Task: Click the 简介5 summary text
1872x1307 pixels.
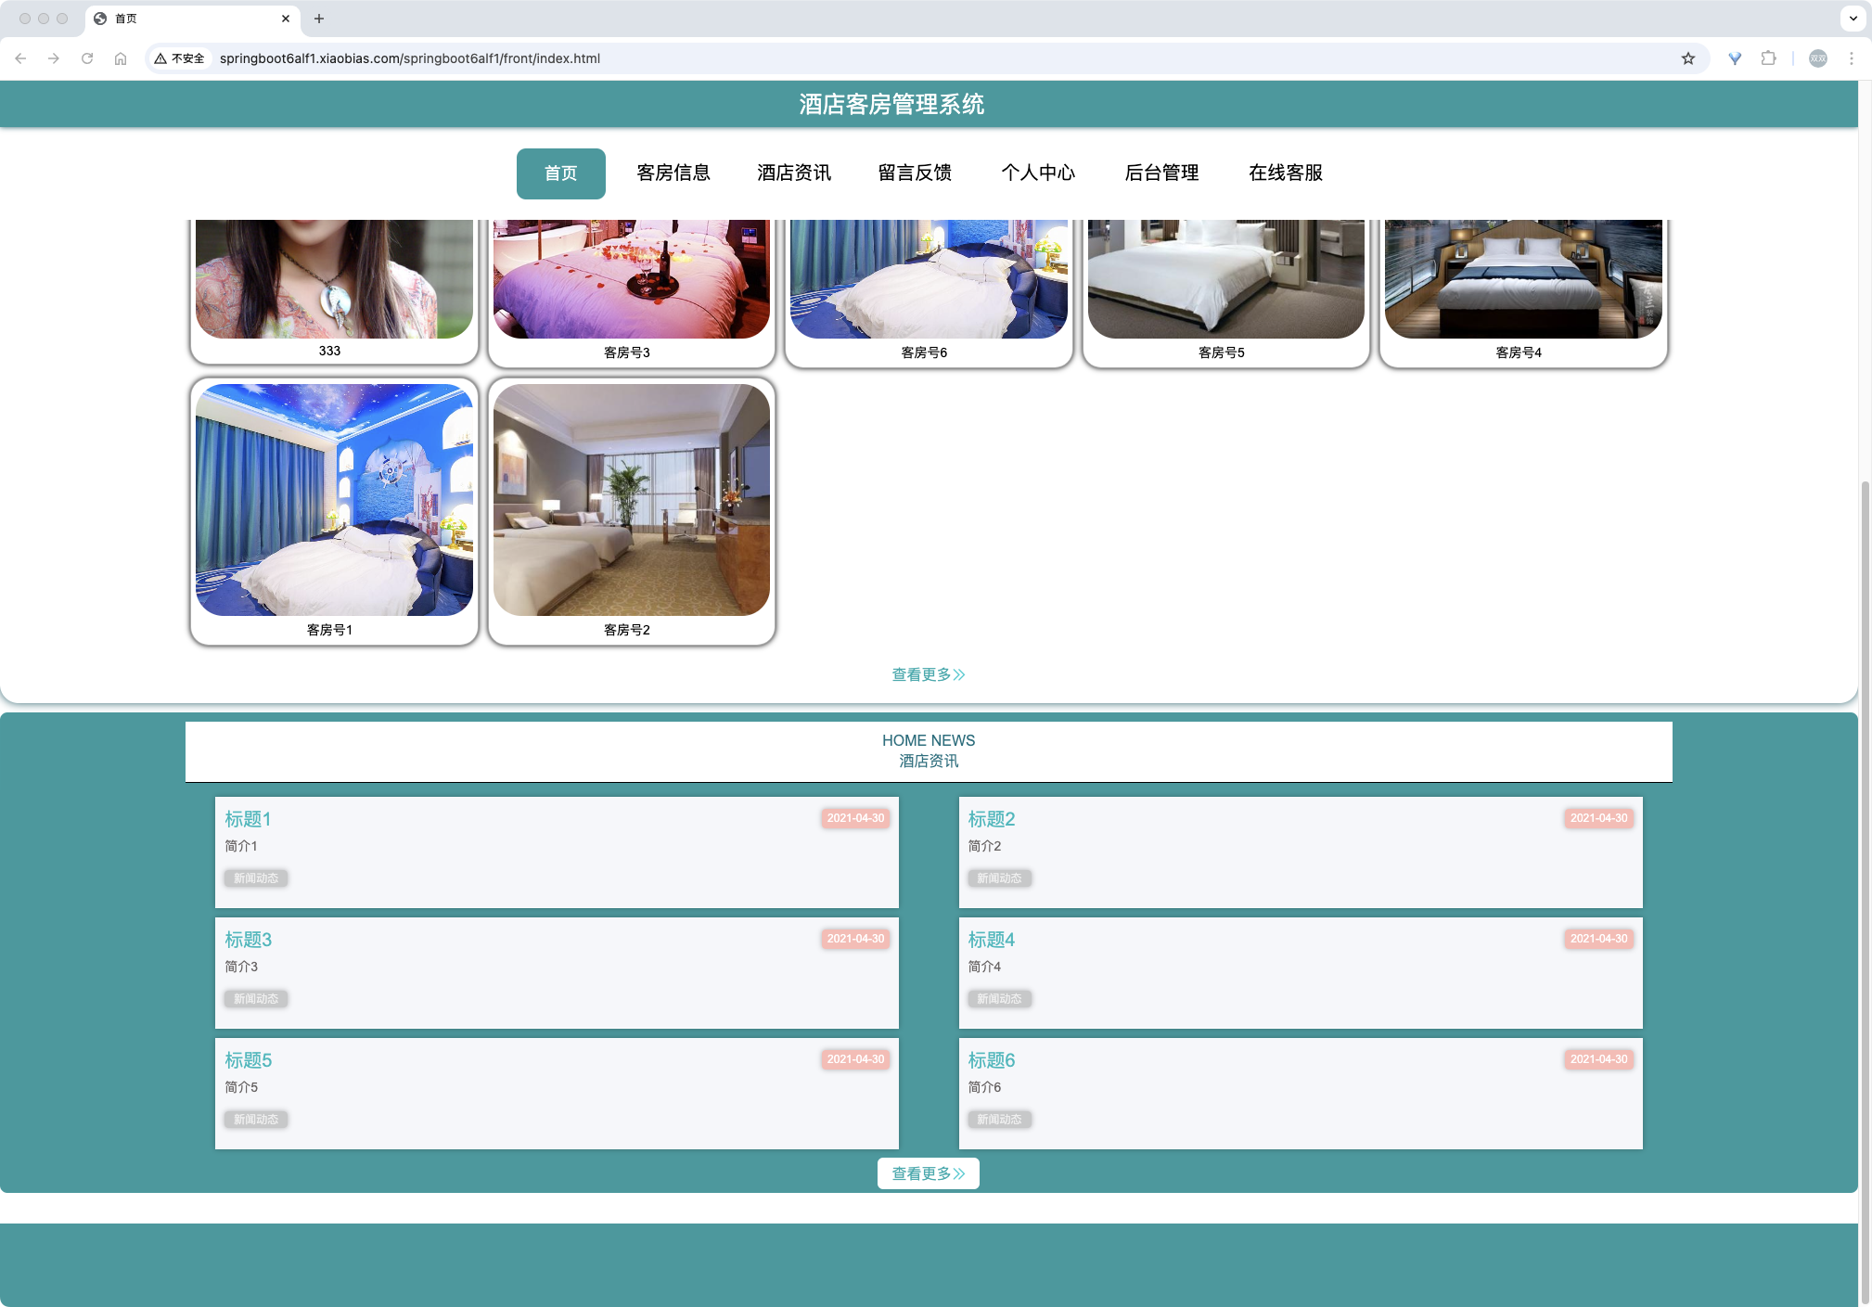Action: 241,1087
